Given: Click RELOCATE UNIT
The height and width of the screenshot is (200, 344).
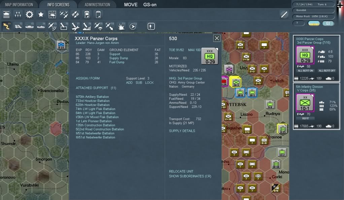Looking at the screenshot, I should (181, 171).
